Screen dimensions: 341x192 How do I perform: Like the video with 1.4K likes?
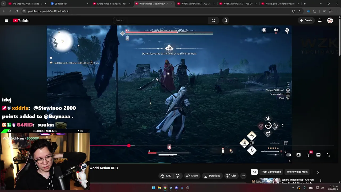(x=165, y=176)
